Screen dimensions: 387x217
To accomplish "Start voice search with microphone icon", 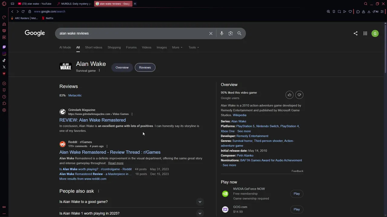I will (x=222, y=33).
